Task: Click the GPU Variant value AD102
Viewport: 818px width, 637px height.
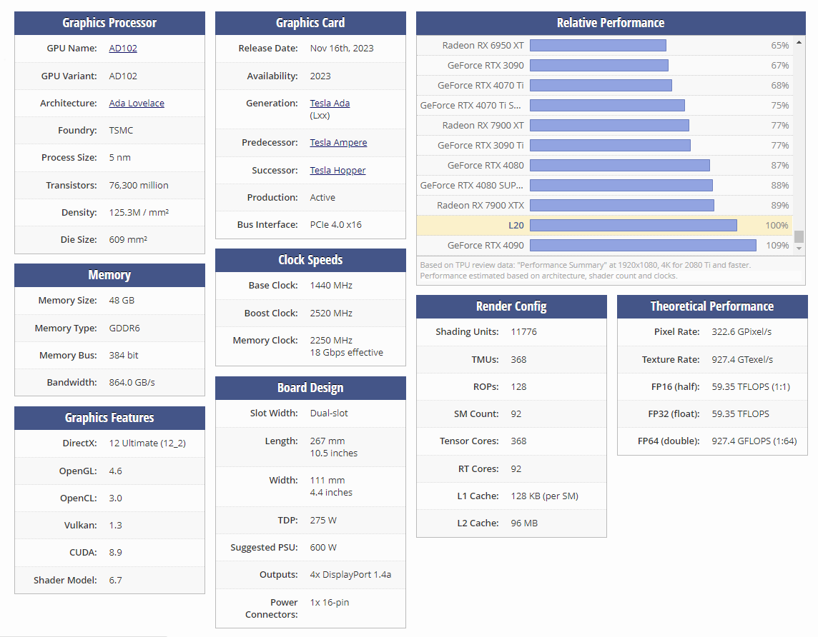Action: click(x=123, y=76)
